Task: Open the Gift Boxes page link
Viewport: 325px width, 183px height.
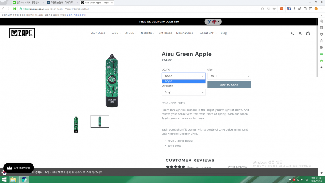Action: (x=165, y=33)
